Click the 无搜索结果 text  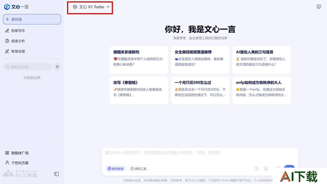pyautogui.click(x=32, y=78)
